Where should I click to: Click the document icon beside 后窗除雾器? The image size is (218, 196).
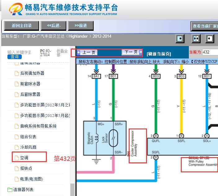[x=17, y=95]
